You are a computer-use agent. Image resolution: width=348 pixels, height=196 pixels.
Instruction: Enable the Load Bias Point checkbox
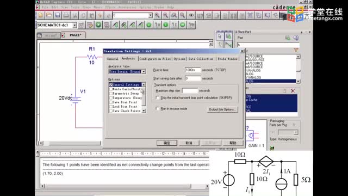111,107
